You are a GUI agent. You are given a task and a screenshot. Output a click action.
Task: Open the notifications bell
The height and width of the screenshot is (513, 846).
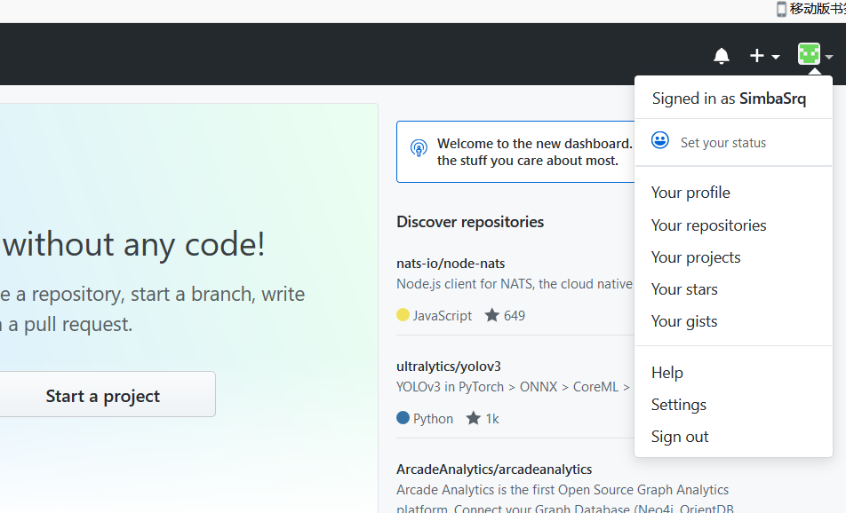[722, 56]
